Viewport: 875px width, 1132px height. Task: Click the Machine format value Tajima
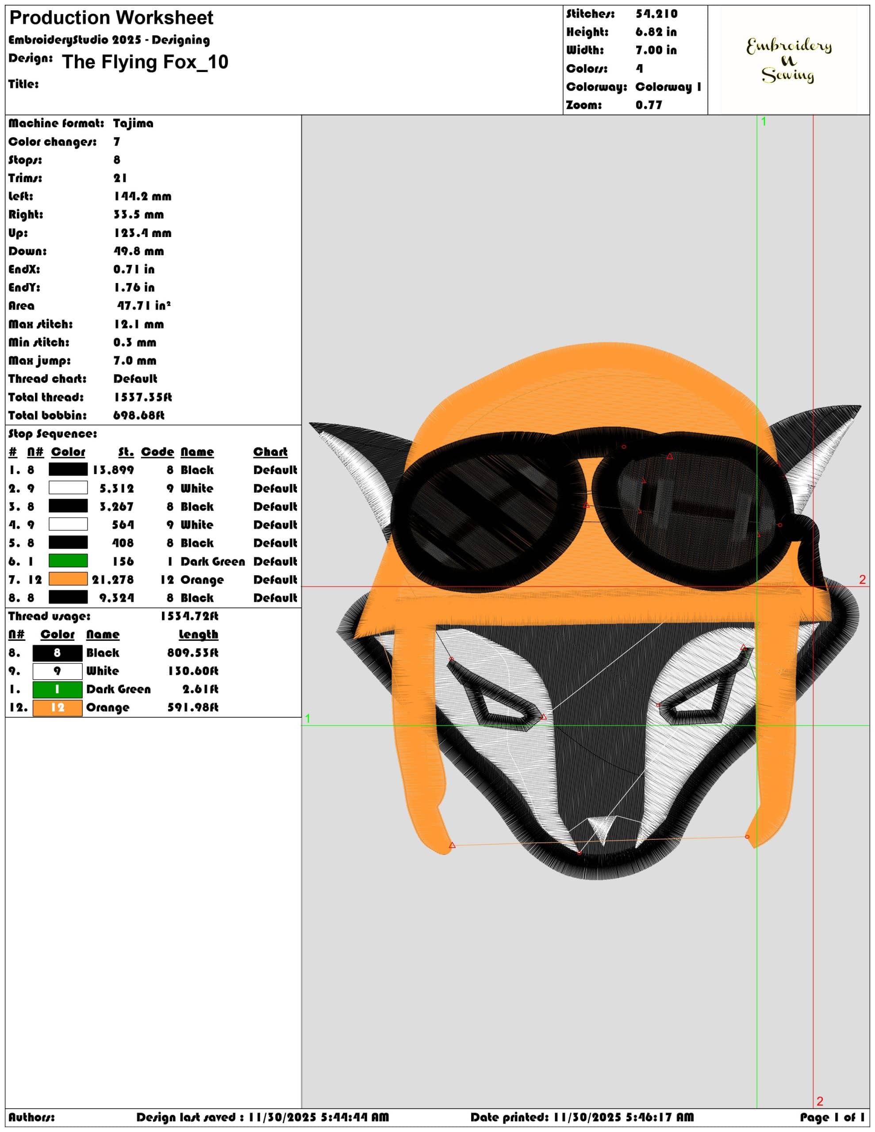pyautogui.click(x=133, y=123)
